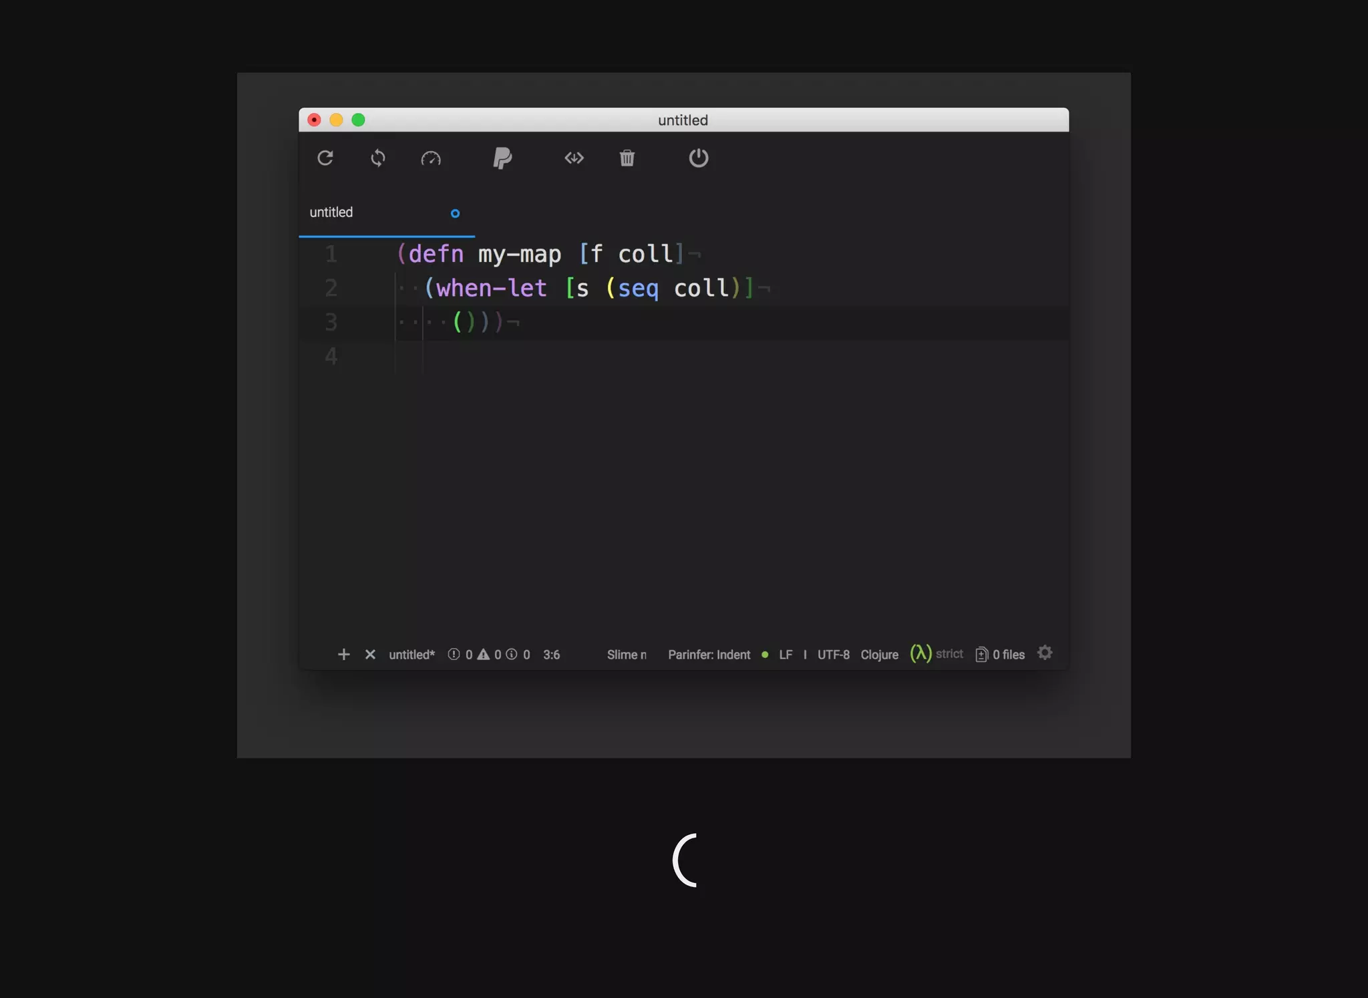The image size is (1368, 998).
Task: Click the sync circular arrows icon
Action: click(x=377, y=158)
